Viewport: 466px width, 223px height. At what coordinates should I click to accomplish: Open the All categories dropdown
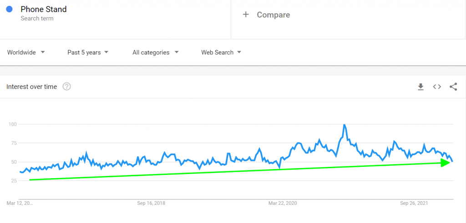tap(155, 53)
